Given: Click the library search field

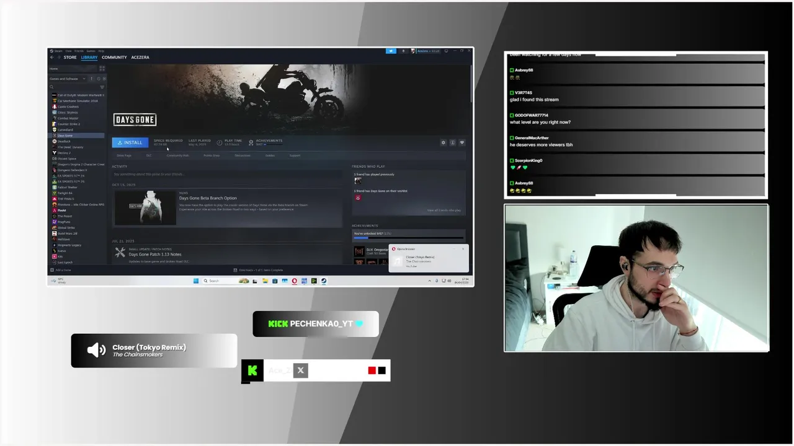Looking at the screenshot, I should pyautogui.click(x=73, y=87).
